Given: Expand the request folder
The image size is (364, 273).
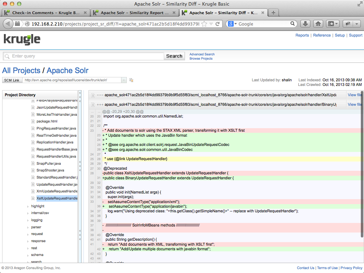Looking at the screenshot, I should tap(28, 234).
